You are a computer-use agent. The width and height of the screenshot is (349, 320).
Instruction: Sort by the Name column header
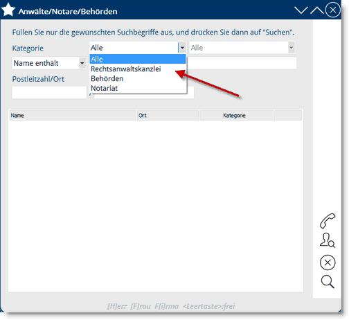click(x=73, y=115)
